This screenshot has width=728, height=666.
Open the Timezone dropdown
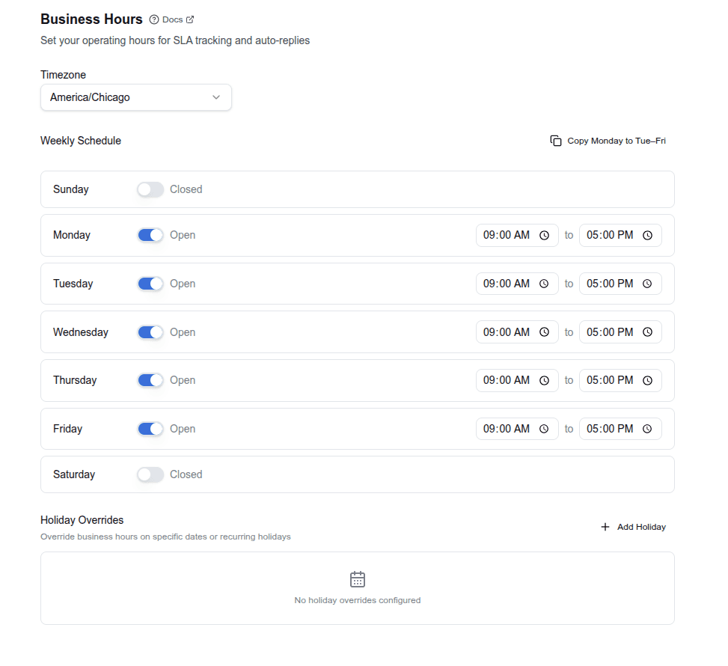135,97
